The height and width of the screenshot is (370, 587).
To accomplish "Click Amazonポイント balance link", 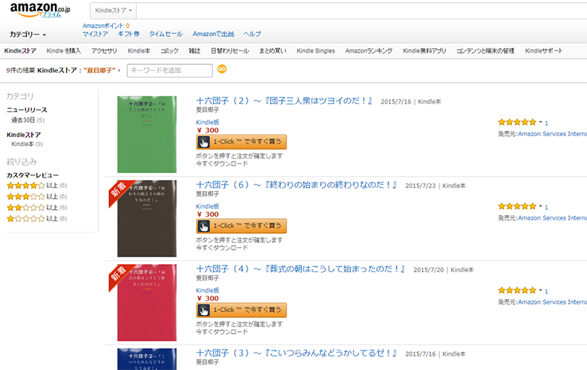I will [106, 26].
